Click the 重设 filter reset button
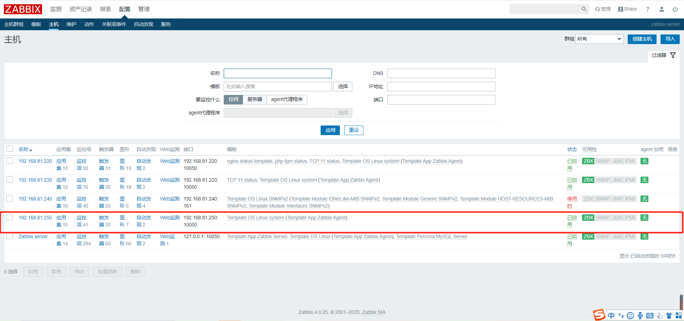The height and width of the screenshot is (321, 684). coord(354,130)
